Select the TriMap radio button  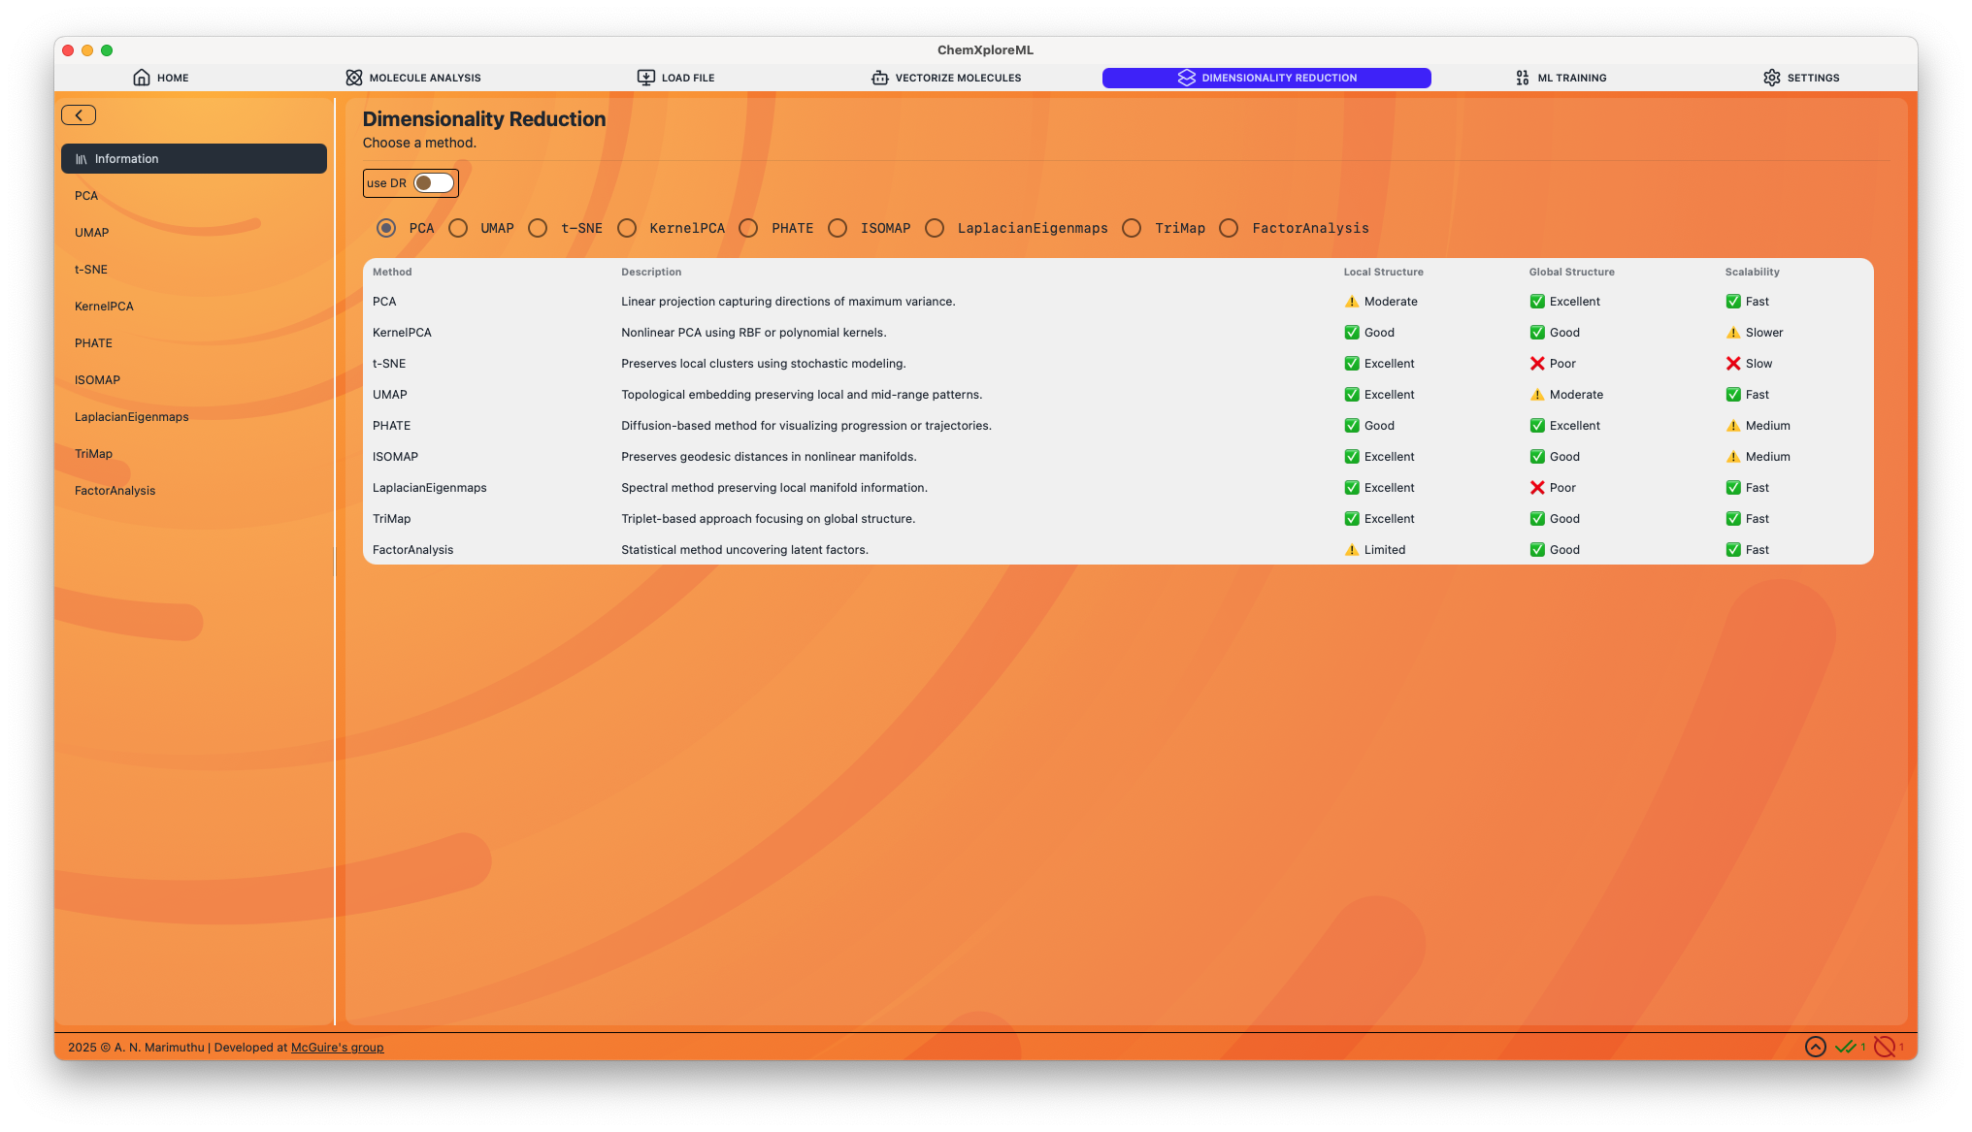(x=1132, y=228)
